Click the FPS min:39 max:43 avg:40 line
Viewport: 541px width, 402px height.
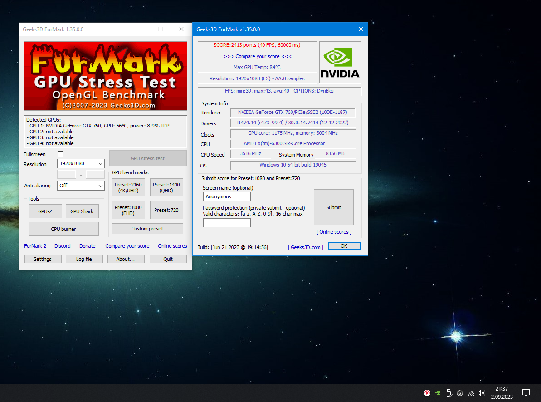tap(279, 91)
